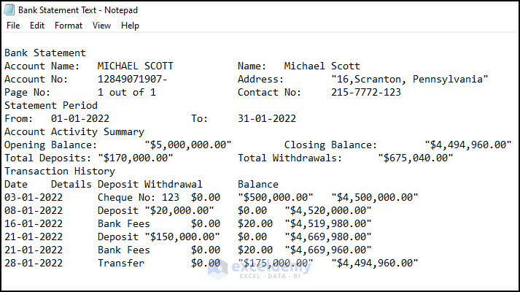Click the Notepad app icon in title bar
Image resolution: width=520 pixels, height=292 pixels.
click(x=9, y=10)
